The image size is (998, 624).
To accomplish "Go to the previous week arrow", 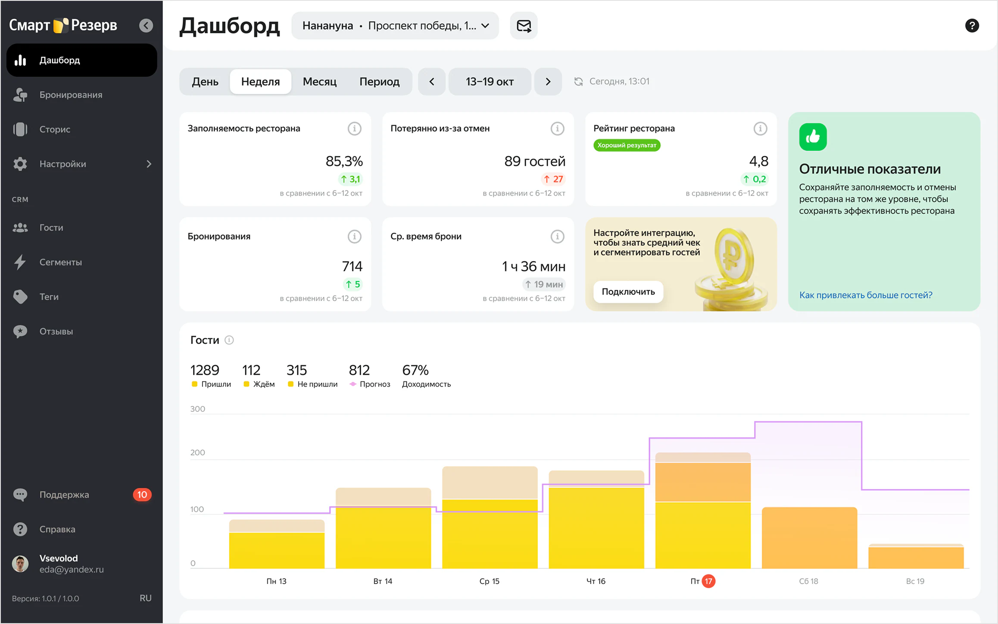I will 432,81.
